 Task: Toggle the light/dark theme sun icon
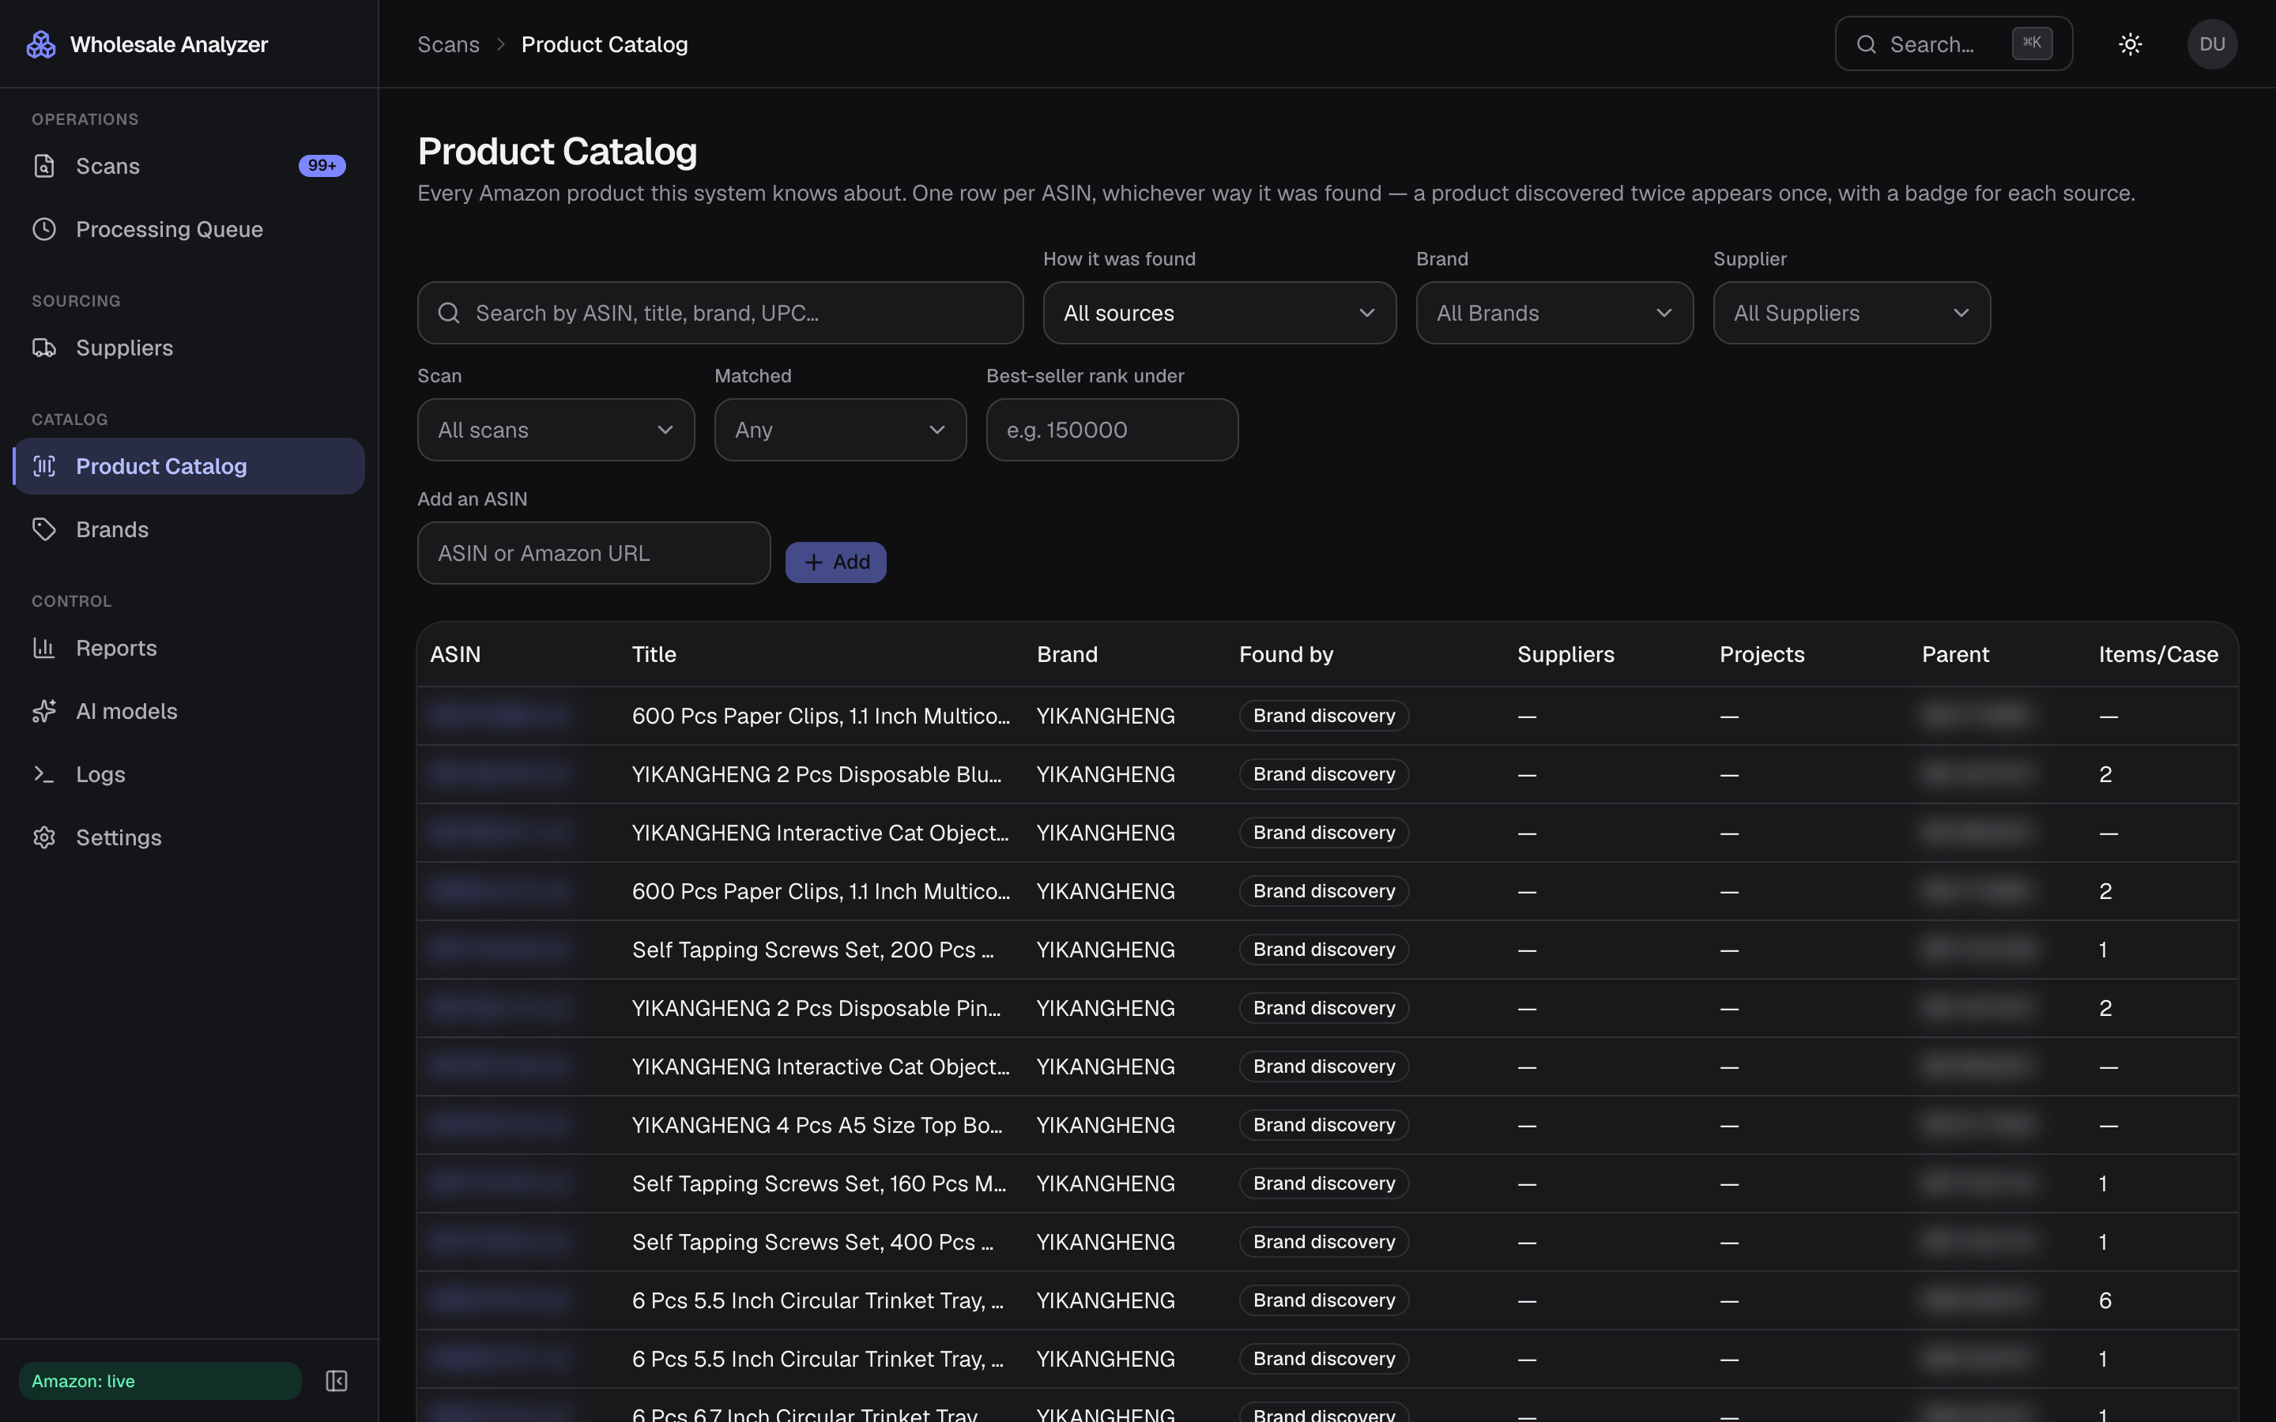(x=2131, y=44)
